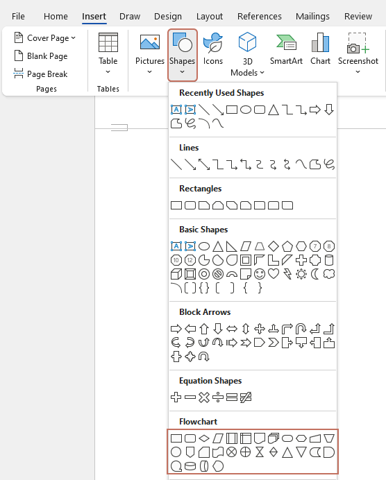The width and height of the screenshot is (386, 480).
Task: Open the Table dropdown menu
Action: [x=108, y=54]
